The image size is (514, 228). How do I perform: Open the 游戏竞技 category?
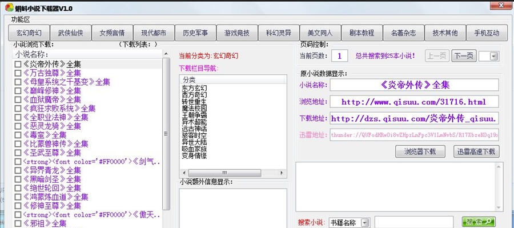(x=237, y=33)
